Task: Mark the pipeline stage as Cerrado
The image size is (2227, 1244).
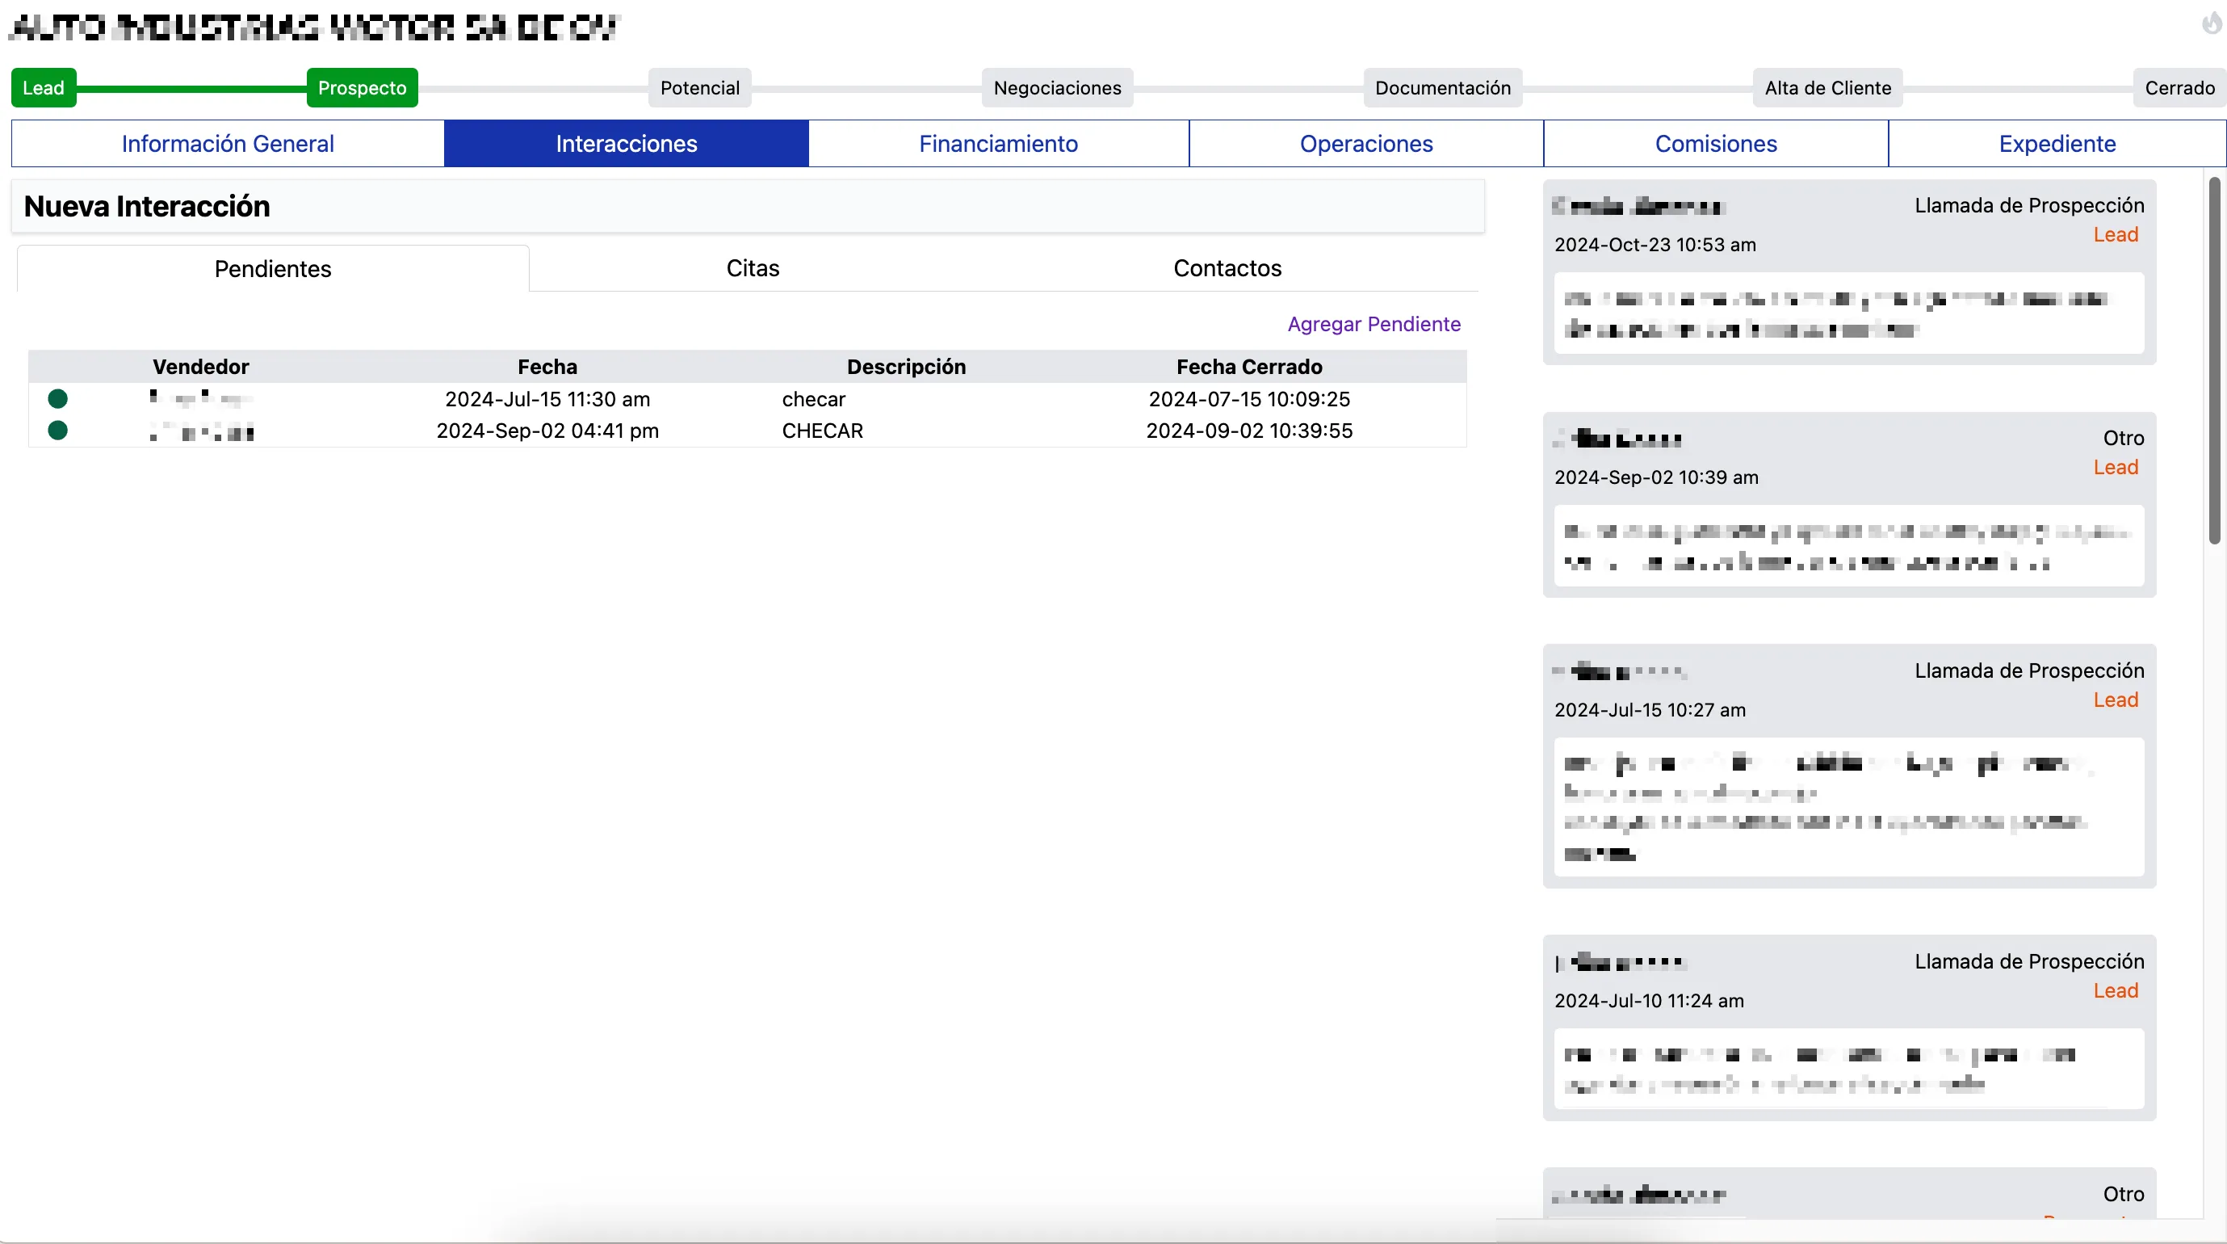Action: tap(2179, 87)
